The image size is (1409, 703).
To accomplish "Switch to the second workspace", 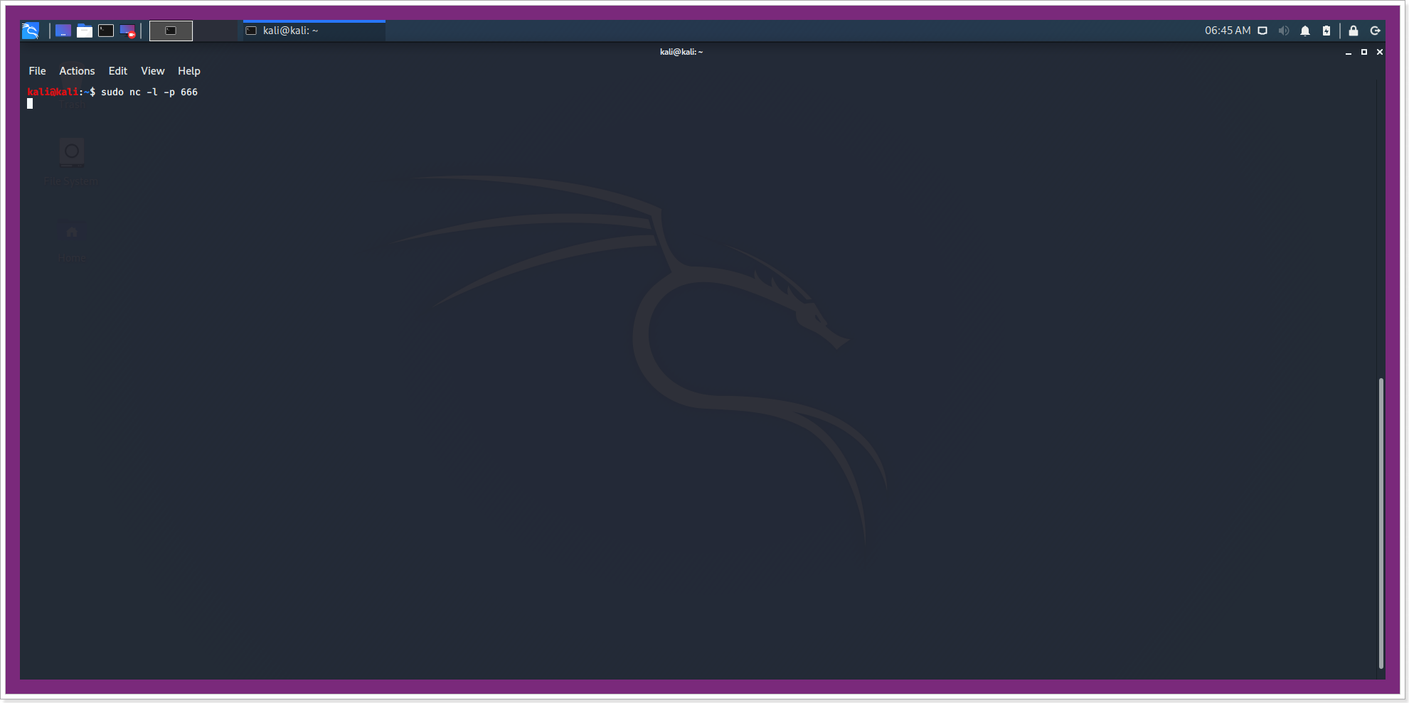I will click(x=216, y=31).
